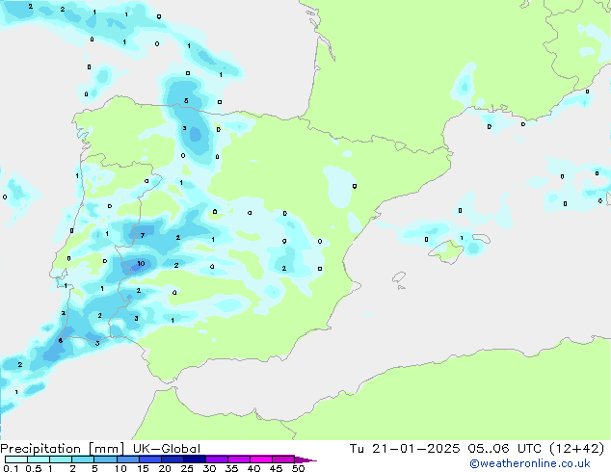This screenshot has height=472, width=611.
Task: Click the legend label '30'
Action: 209,468
